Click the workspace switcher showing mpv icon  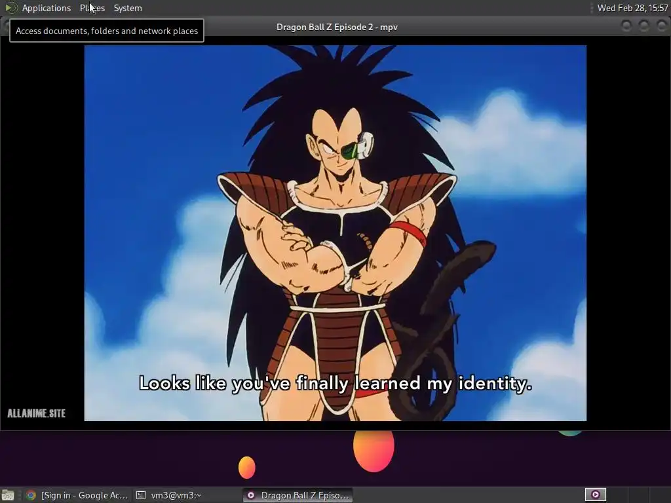595,495
